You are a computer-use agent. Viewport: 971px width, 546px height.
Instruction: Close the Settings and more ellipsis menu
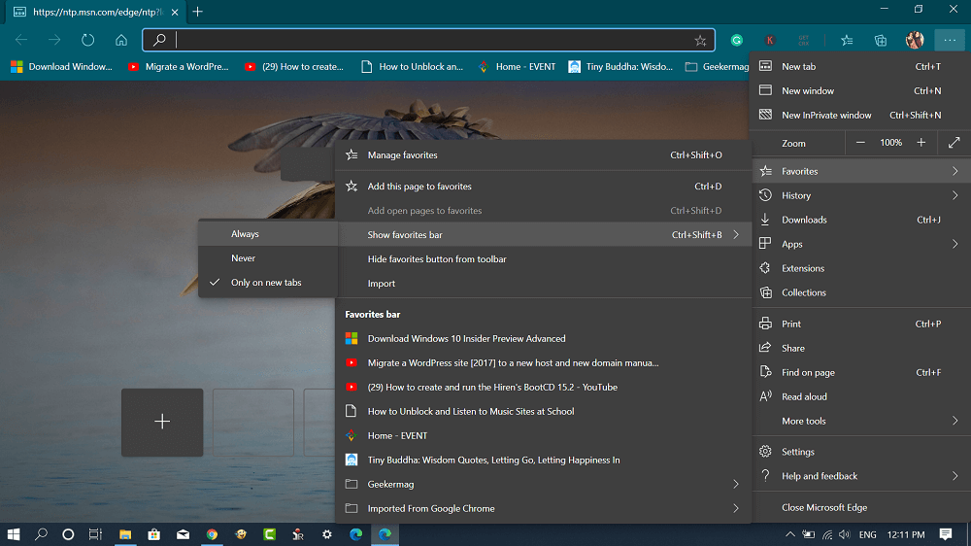coord(950,40)
